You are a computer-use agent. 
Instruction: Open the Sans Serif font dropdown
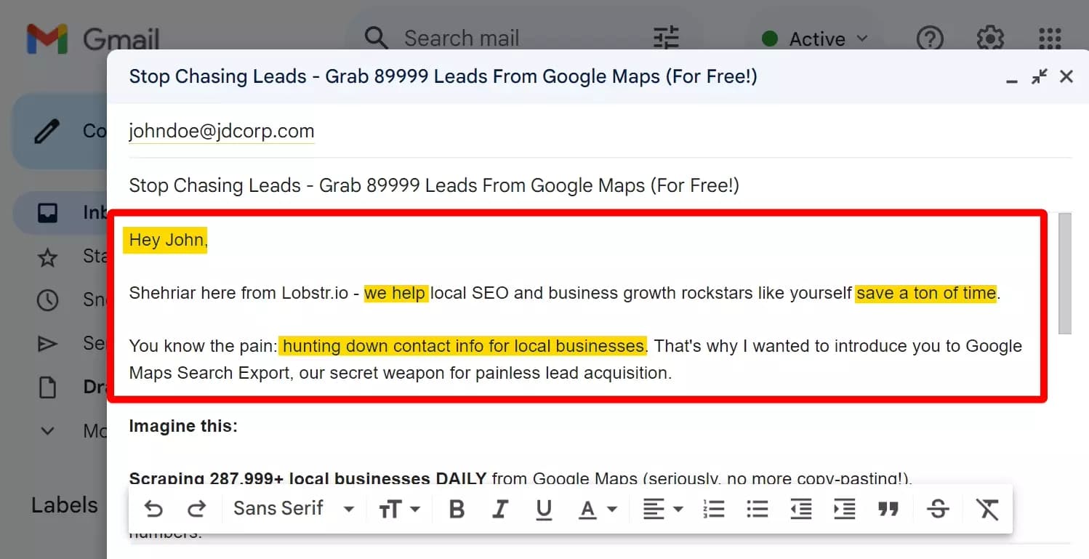point(293,509)
